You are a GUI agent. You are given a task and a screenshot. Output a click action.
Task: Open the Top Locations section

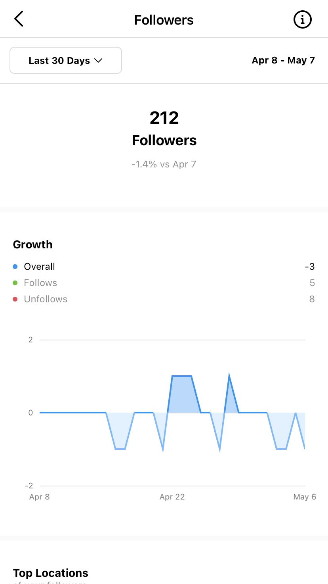pyautogui.click(x=51, y=573)
